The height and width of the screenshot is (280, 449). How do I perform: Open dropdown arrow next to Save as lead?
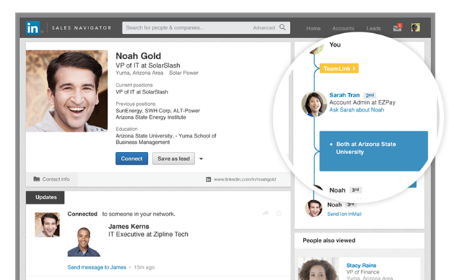pyautogui.click(x=201, y=159)
